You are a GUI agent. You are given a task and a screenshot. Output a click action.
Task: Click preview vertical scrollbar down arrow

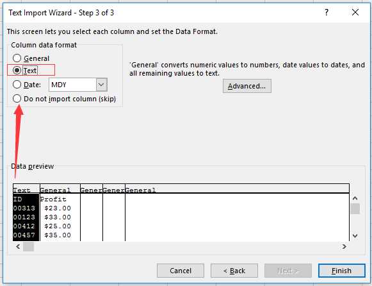point(355,235)
